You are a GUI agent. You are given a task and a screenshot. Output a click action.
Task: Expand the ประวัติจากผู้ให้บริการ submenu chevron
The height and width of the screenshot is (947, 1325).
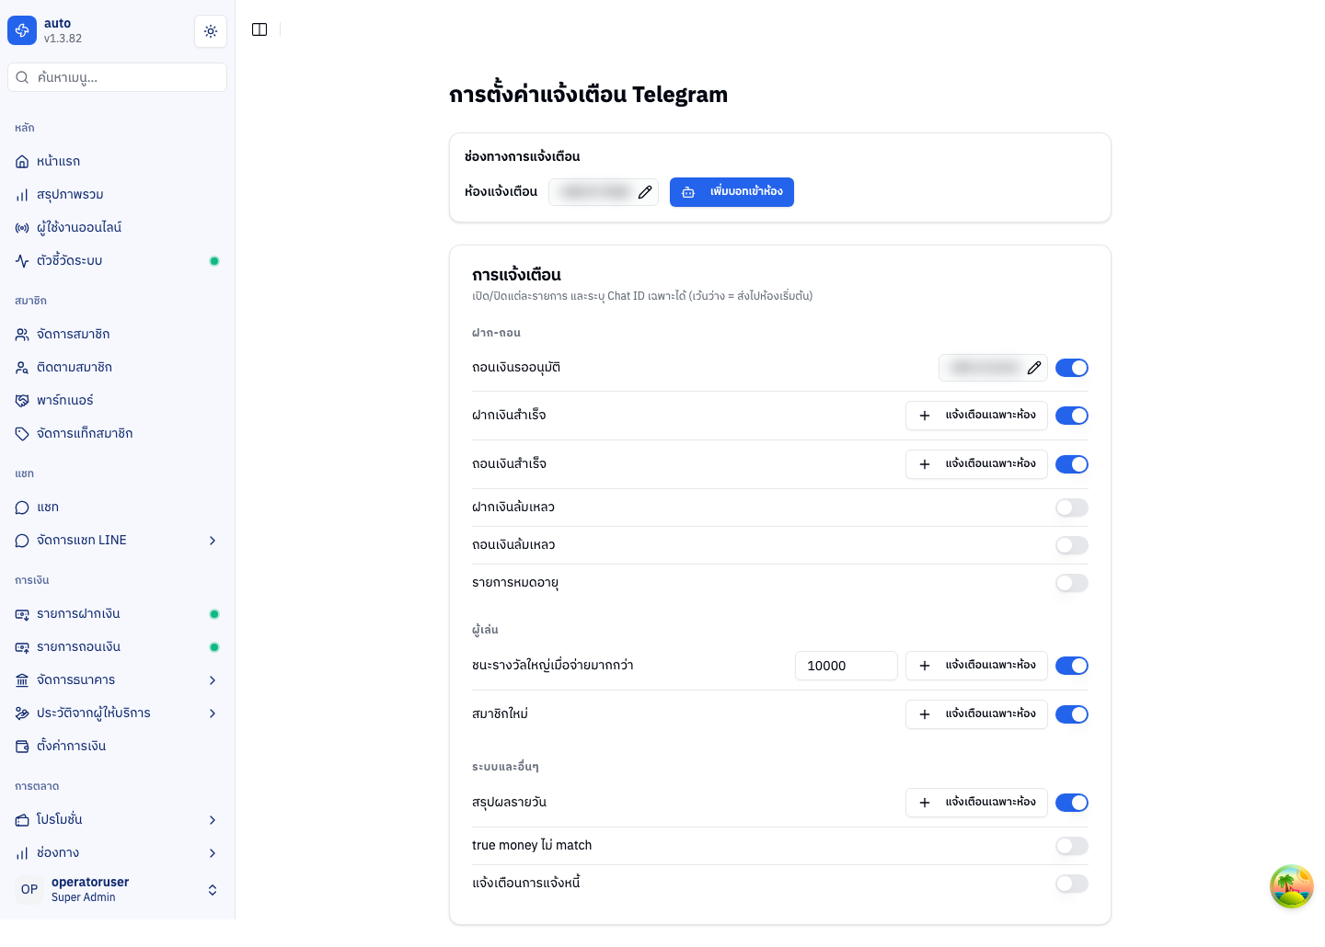[213, 713]
